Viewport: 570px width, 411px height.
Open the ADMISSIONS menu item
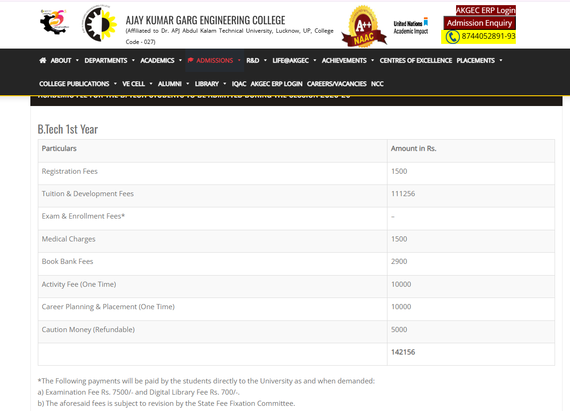tap(215, 60)
